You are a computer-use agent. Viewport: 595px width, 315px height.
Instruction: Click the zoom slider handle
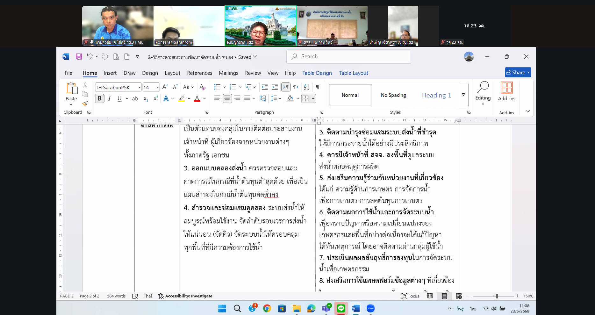pos(497,296)
